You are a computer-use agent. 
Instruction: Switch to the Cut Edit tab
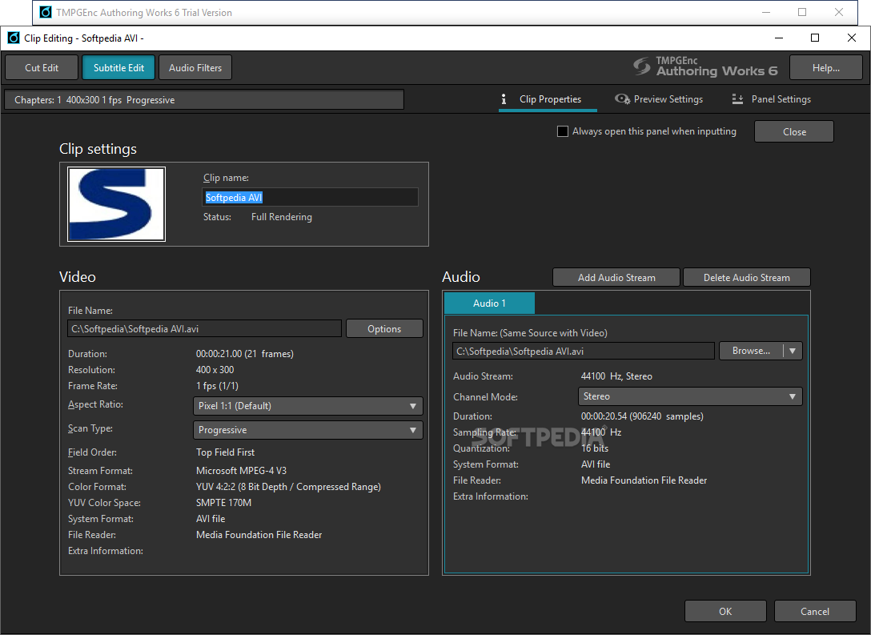tap(41, 68)
